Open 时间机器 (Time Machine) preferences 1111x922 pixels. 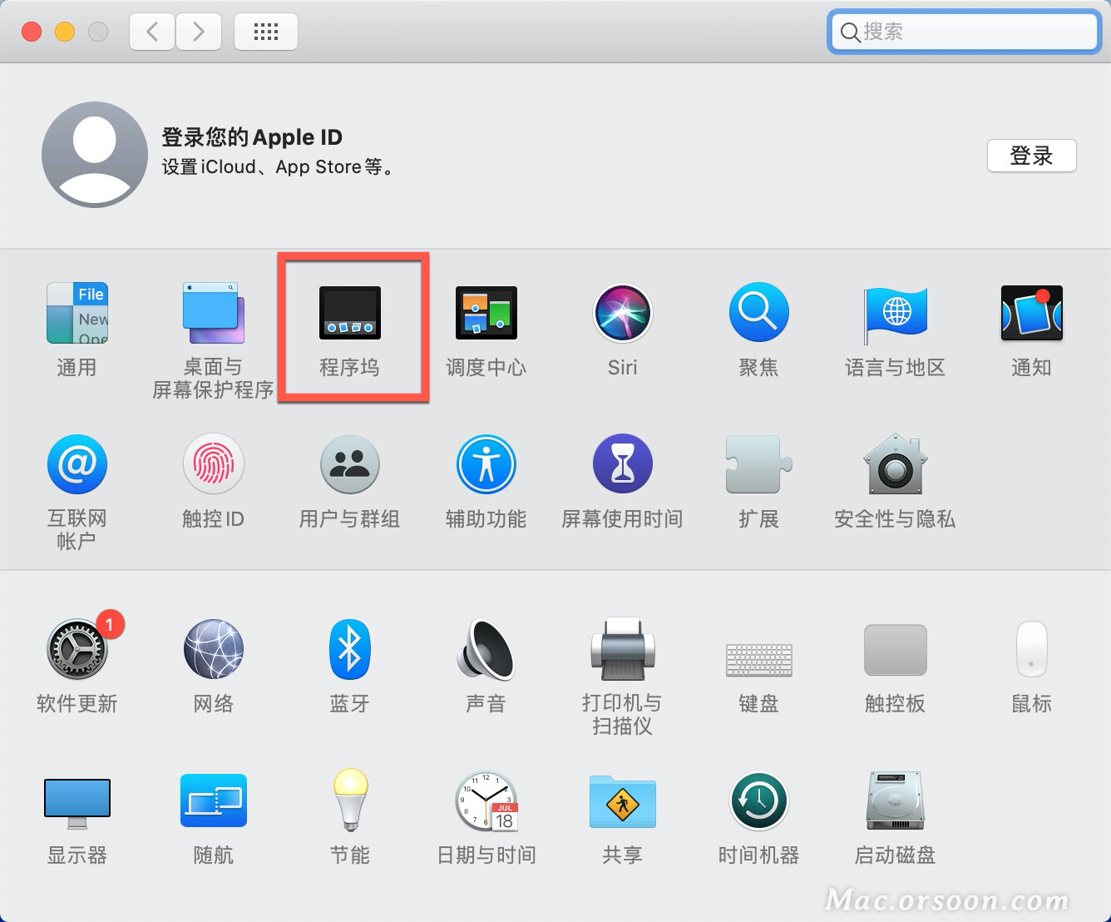[758, 800]
